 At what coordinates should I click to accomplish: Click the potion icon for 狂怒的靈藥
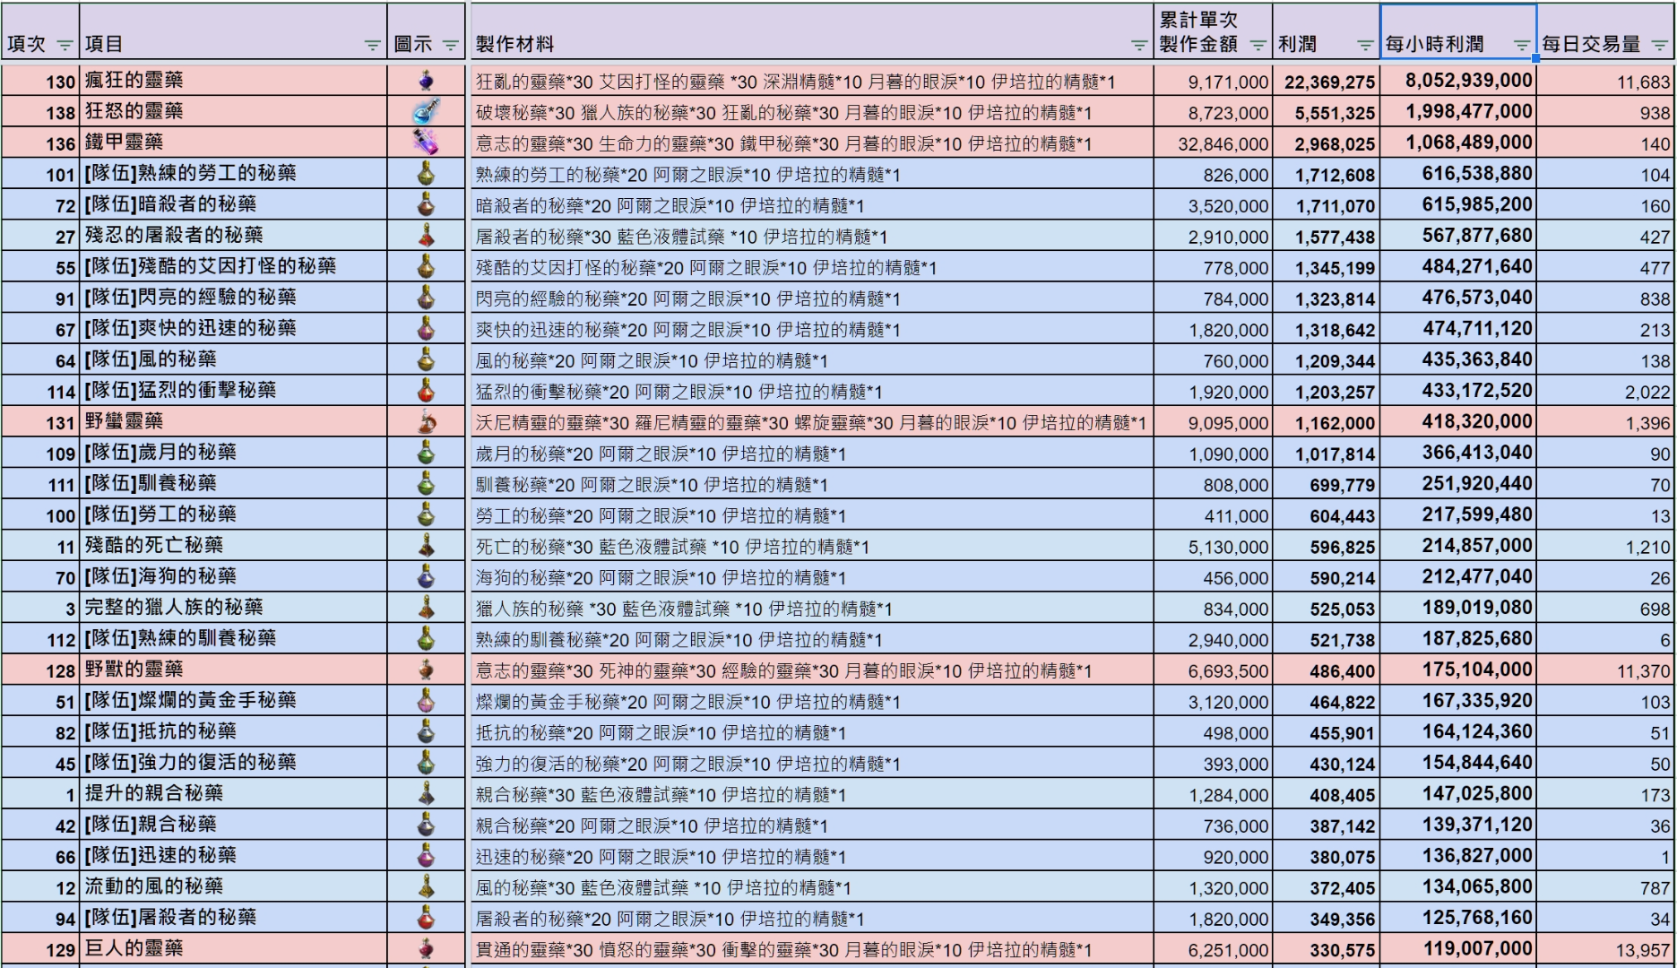pos(427,112)
